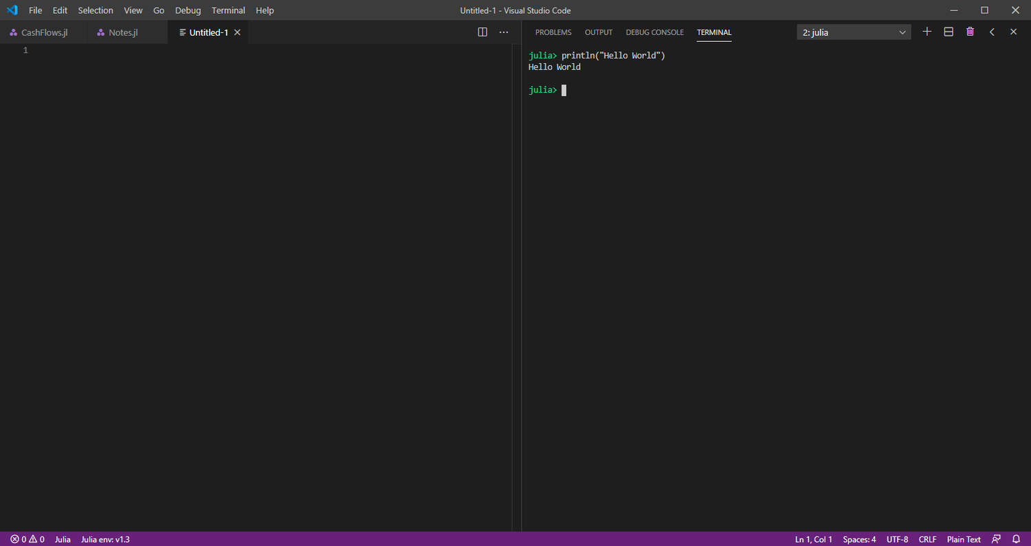Switch to the DEBUG CONSOLE tab
1031x546 pixels.
tap(655, 32)
